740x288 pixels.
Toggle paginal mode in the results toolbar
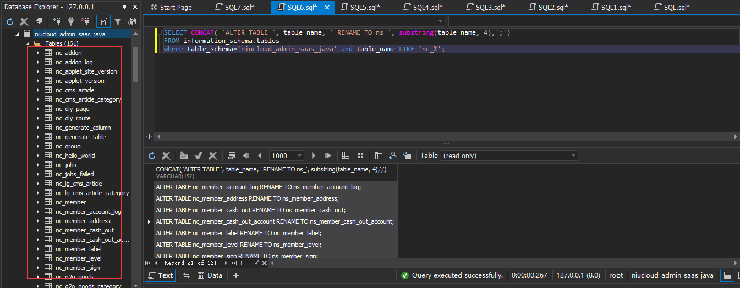coord(232,156)
